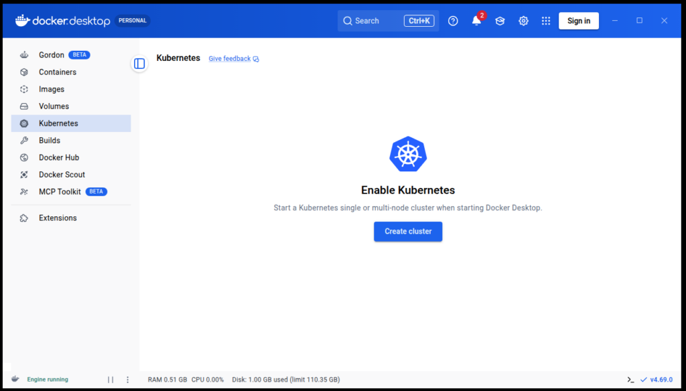Open the three-dot options menu
Image resolution: width=686 pixels, height=391 pixels.
point(127,379)
